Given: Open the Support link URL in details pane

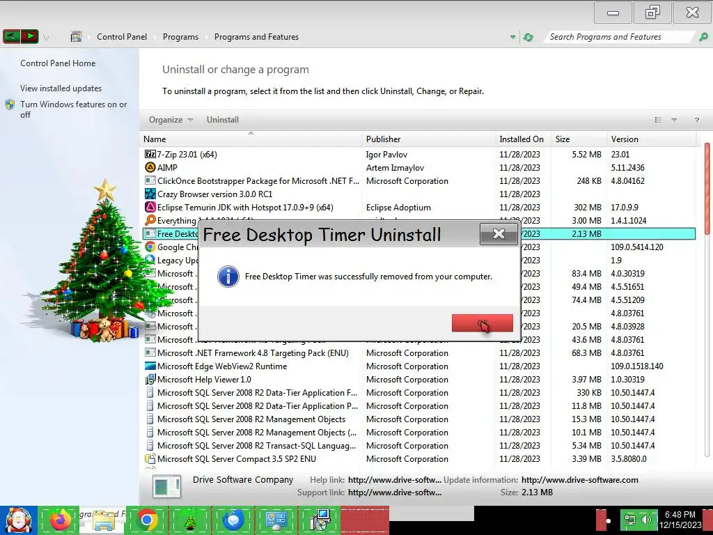Looking at the screenshot, I should [x=395, y=493].
